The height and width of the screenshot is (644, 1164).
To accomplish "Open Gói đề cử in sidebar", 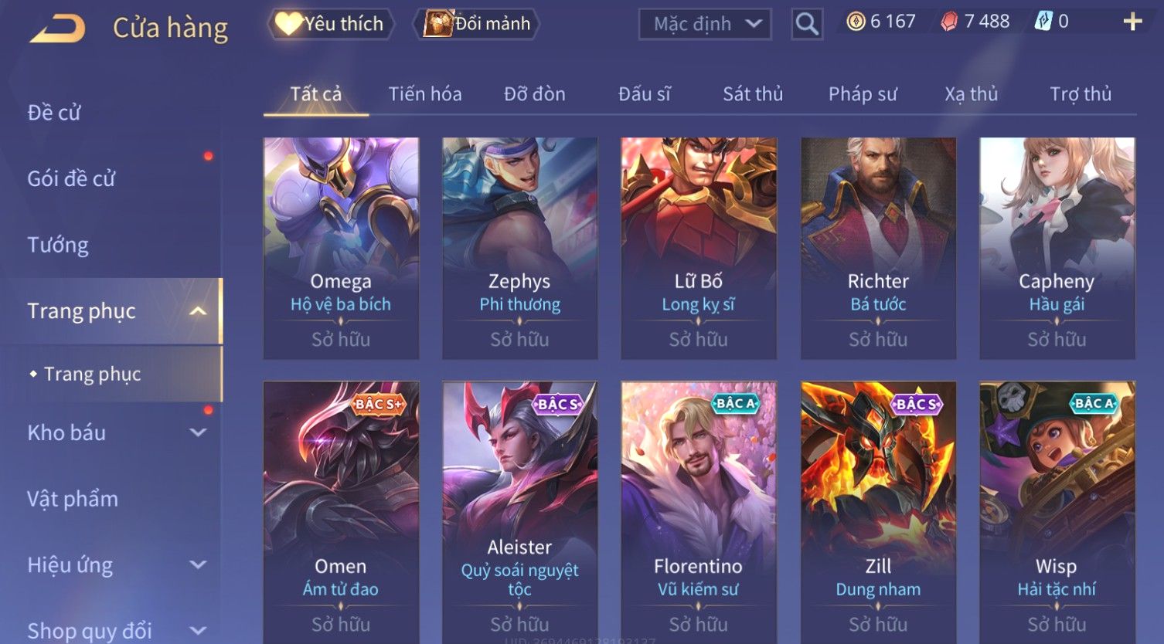I will tap(71, 178).
